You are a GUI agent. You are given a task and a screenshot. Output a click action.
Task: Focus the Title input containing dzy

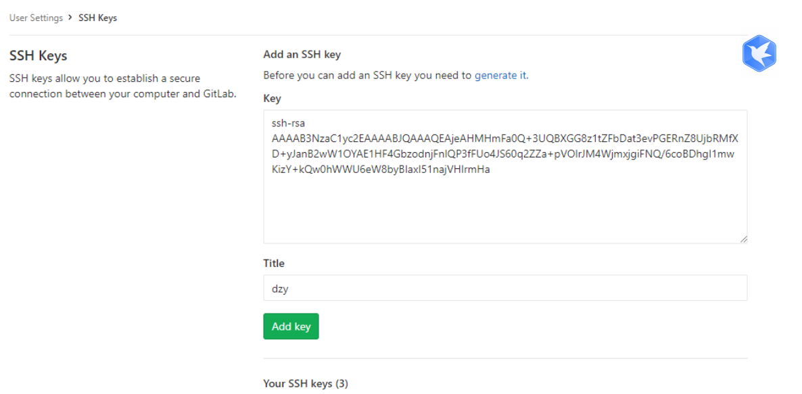(x=505, y=288)
